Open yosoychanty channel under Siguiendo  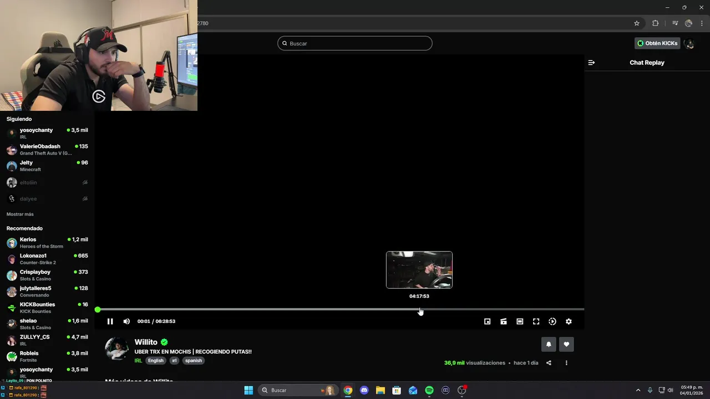point(47,133)
